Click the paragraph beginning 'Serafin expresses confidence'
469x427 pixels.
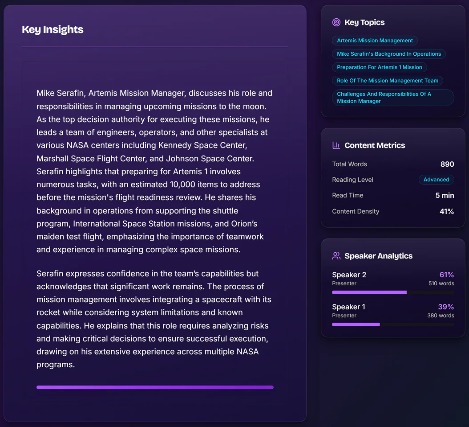tap(154, 319)
